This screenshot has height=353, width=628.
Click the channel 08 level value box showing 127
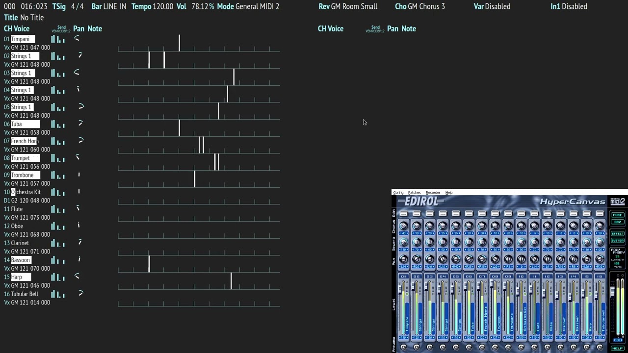point(496,337)
